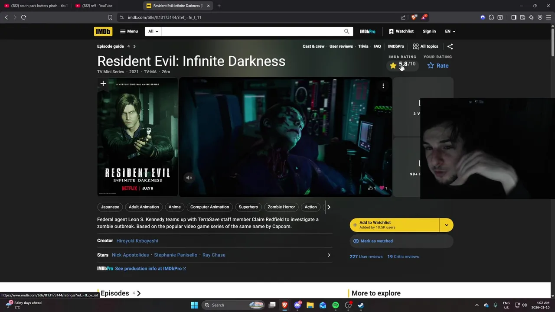Open the 19 Critic reviews
This screenshot has width=555, height=312.
[x=403, y=257]
